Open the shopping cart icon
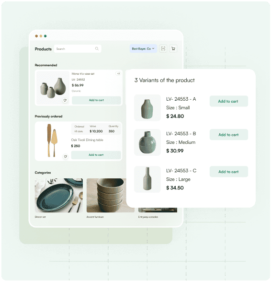This screenshot has width=271, height=281. pyautogui.click(x=173, y=48)
